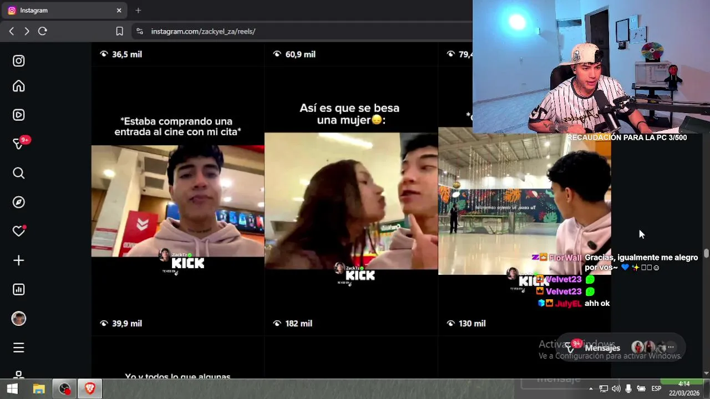Switch to the Instagram browser tab
The height and width of the screenshot is (399, 710).
[x=64, y=11]
